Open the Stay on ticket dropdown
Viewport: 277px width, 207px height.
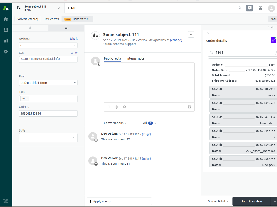point(218,201)
